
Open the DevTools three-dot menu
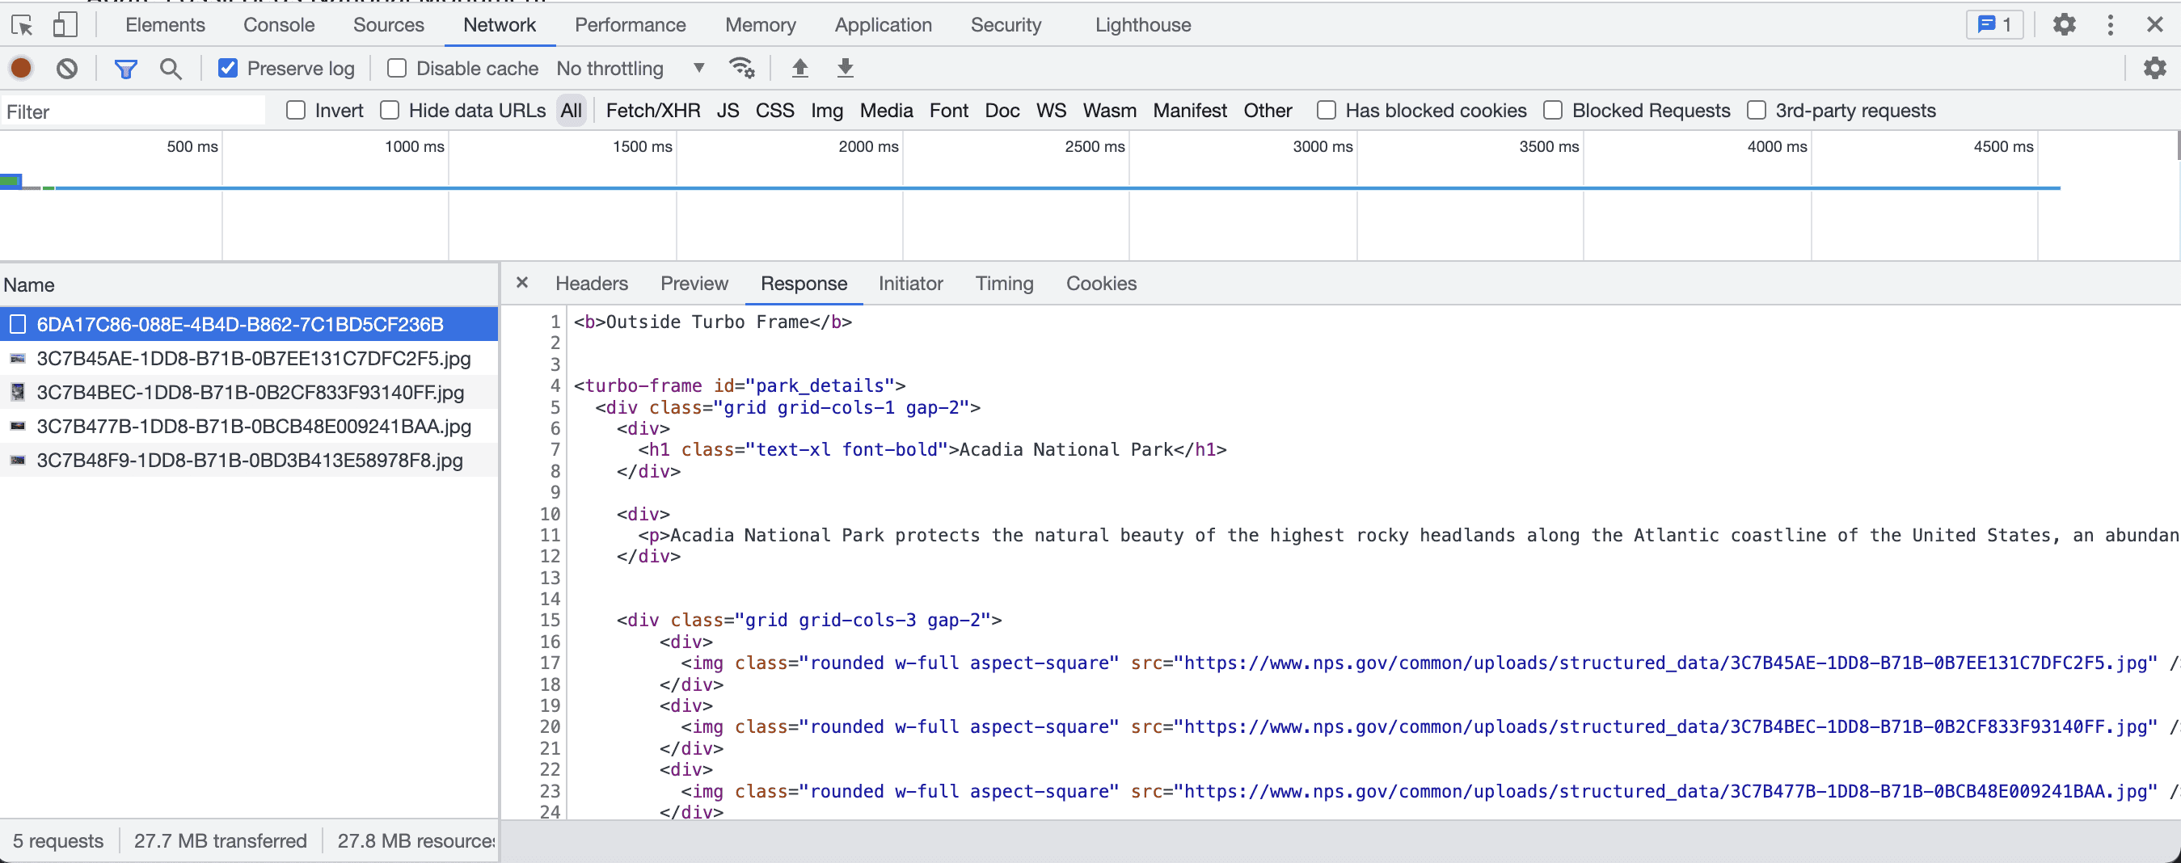(2110, 25)
